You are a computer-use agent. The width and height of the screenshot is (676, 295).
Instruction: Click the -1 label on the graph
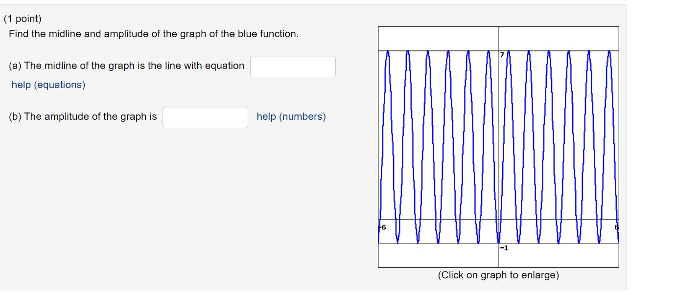pyautogui.click(x=504, y=248)
